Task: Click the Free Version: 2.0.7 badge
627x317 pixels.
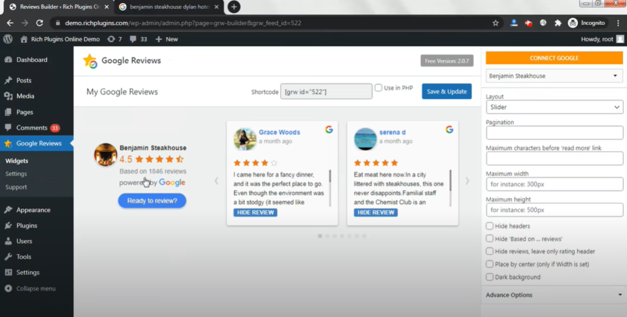Action: click(447, 61)
